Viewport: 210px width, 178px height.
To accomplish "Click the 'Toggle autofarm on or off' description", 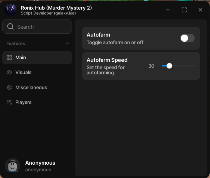I will point(115,43).
